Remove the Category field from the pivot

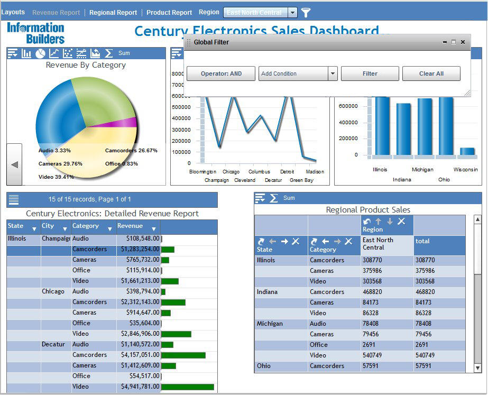(348, 241)
